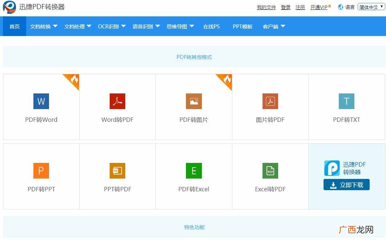Click the blue P desktop client app icon
The height and width of the screenshot is (240, 386).
tap(332, 168)
